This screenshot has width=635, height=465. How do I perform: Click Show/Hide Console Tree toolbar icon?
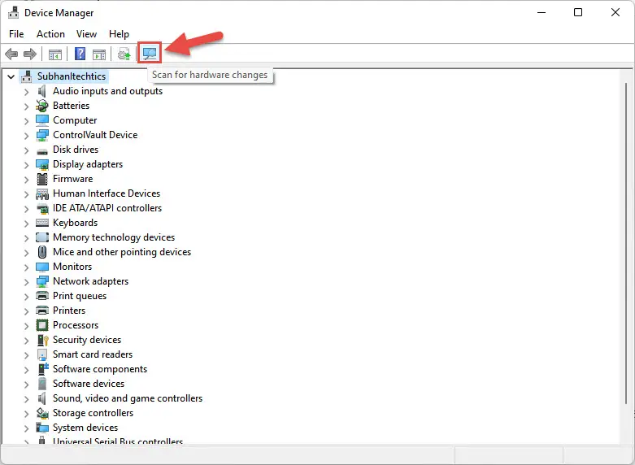click(55, 54)
